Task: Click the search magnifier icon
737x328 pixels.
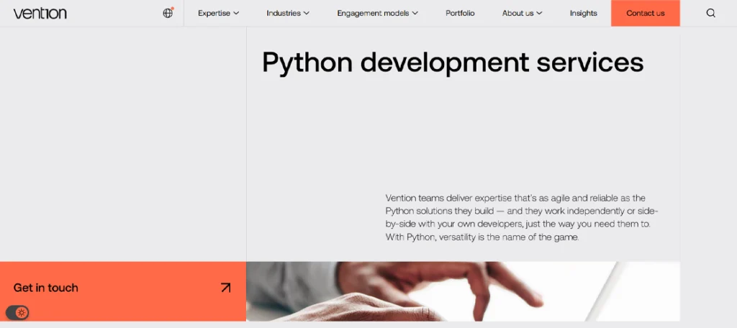Action: (710, 13)
